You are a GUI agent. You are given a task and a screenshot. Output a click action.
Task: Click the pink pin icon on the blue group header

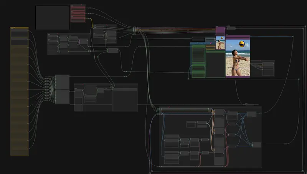pyautogui.click(x=211, y=43)
